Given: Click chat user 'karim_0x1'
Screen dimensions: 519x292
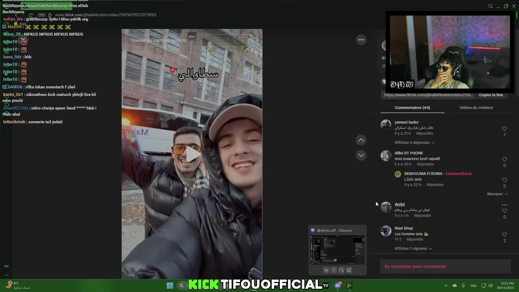Looking at the screenshot, I should pyautogui.click(x=13, y=94).
